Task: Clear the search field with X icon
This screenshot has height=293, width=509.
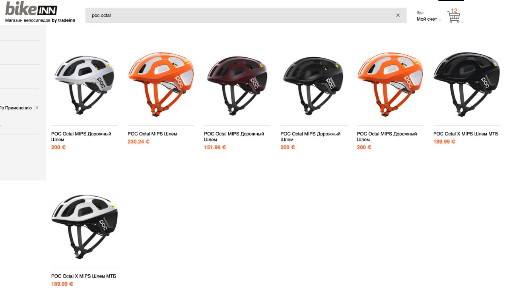Action: (x=398, y=15)
